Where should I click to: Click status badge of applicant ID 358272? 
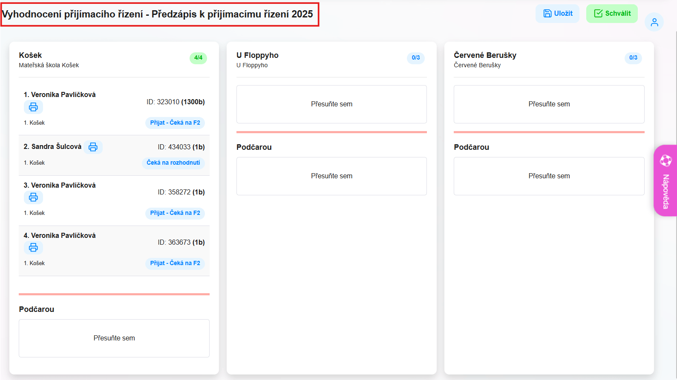(x=175, y=213)
